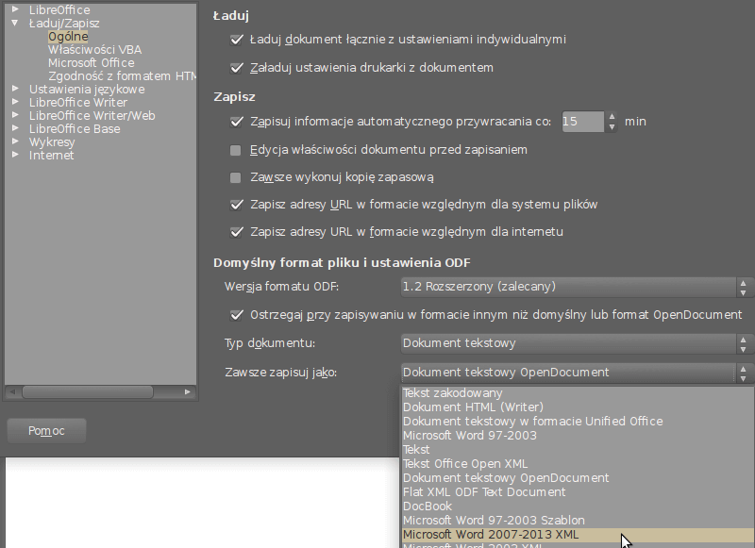Choose Microsoft Word 2007-2013 XML

(578, 535)
